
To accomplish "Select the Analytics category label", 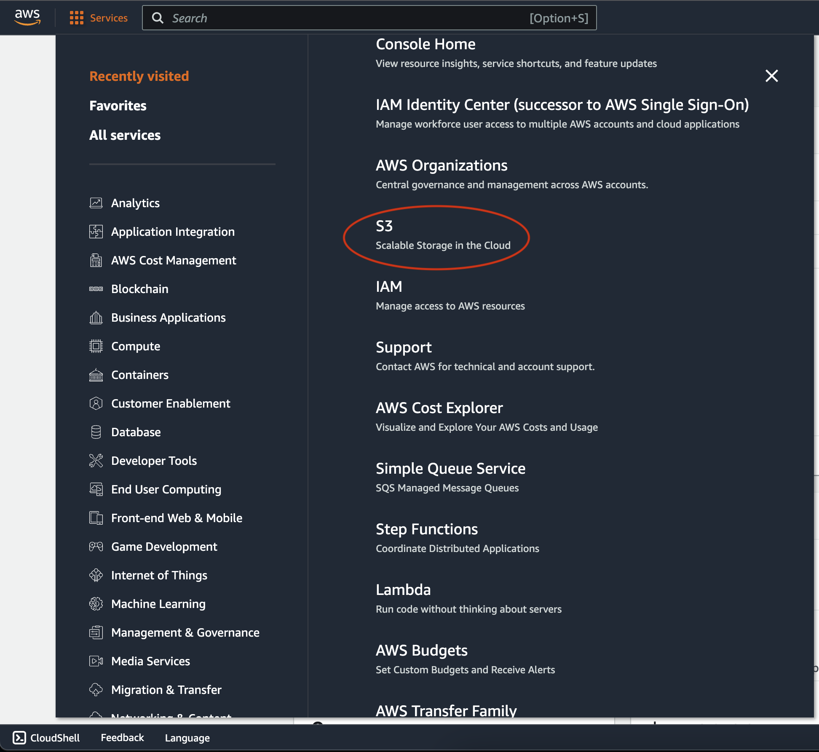I will click(135, 203).
